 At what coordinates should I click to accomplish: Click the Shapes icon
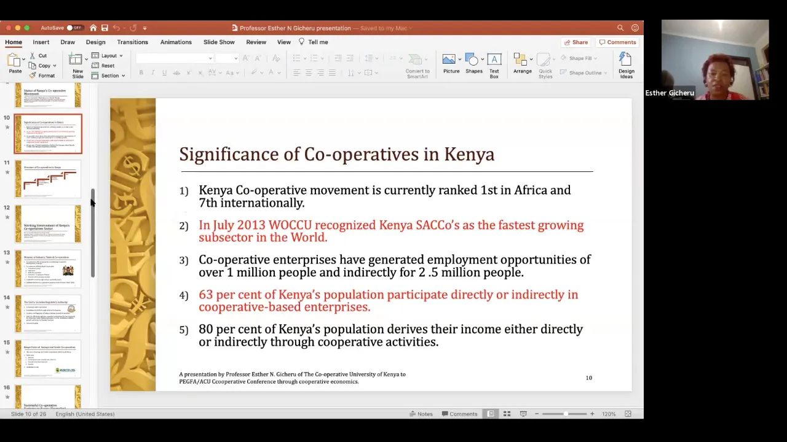473,60
